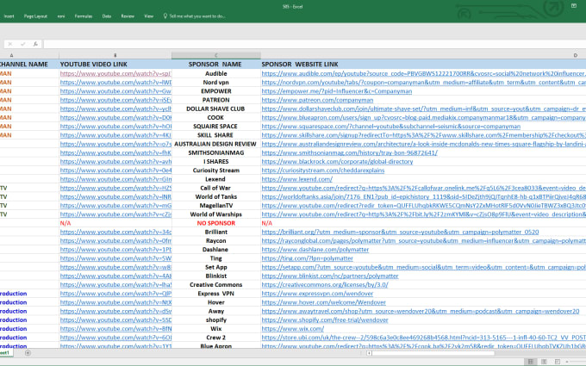Open the dollarshaveclub.com link

(423, 109)
